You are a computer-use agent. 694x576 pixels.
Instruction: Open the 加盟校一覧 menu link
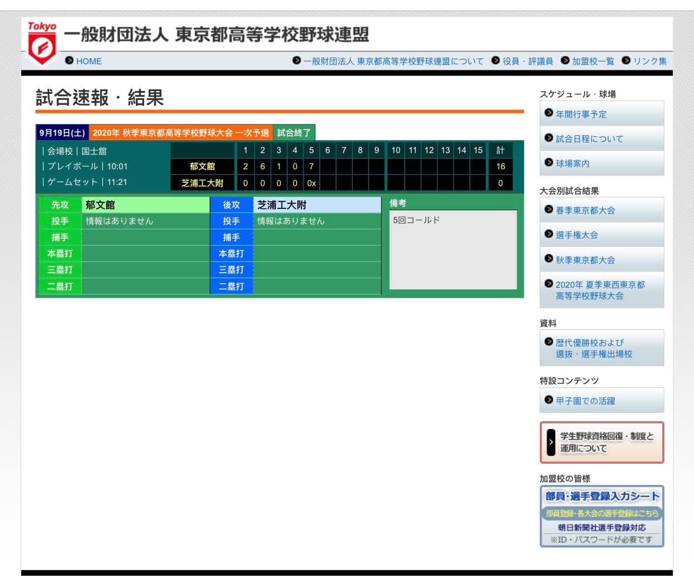pos(593,61)
